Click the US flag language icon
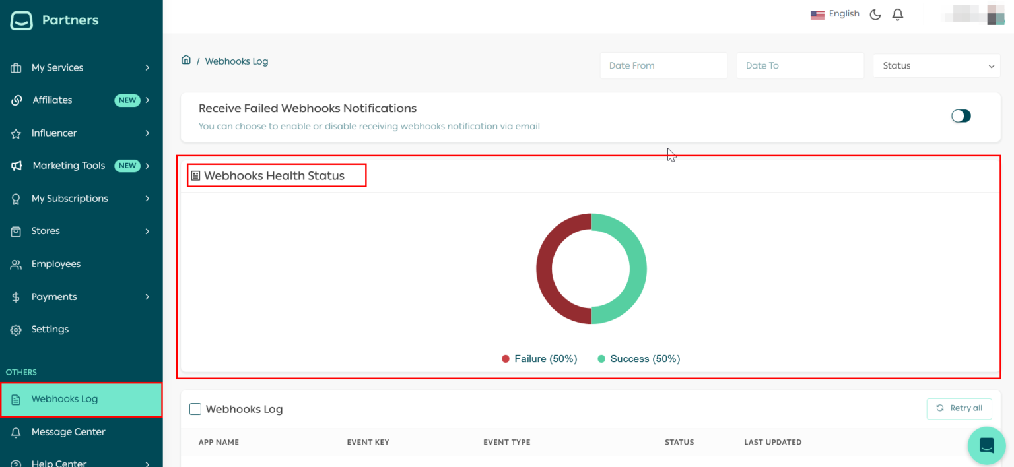Screen dimensions: 1014x467 point(817,15)
